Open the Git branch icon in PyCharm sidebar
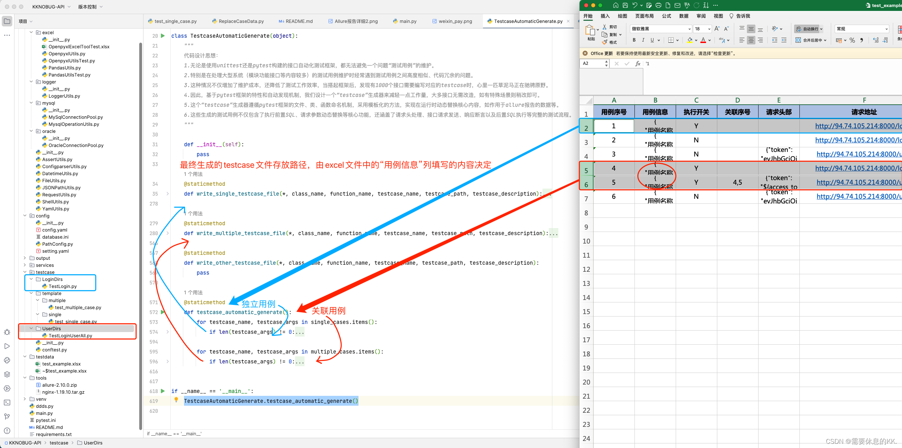 point(7,417)
